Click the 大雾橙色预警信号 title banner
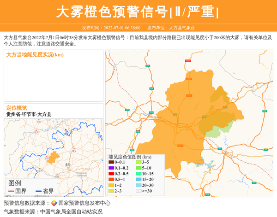Viewport: 277px width, 217px height. pos(138,12)
